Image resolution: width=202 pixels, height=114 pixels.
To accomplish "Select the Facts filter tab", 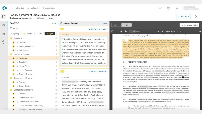I will [39, 34].
